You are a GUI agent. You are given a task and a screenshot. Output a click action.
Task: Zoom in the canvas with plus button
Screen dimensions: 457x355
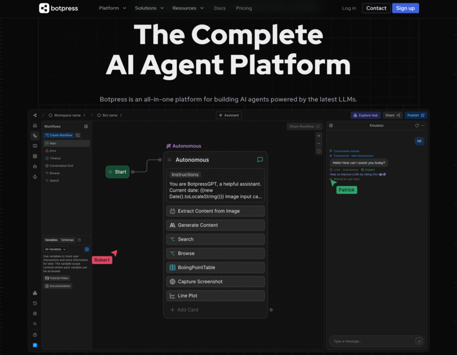(x=319, y=136)
